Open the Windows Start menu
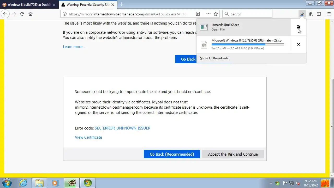 point(7,183)
